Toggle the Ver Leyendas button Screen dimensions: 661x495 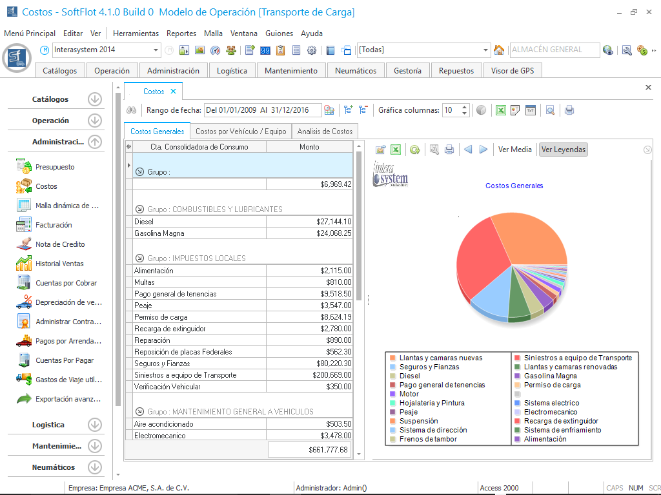564,150
